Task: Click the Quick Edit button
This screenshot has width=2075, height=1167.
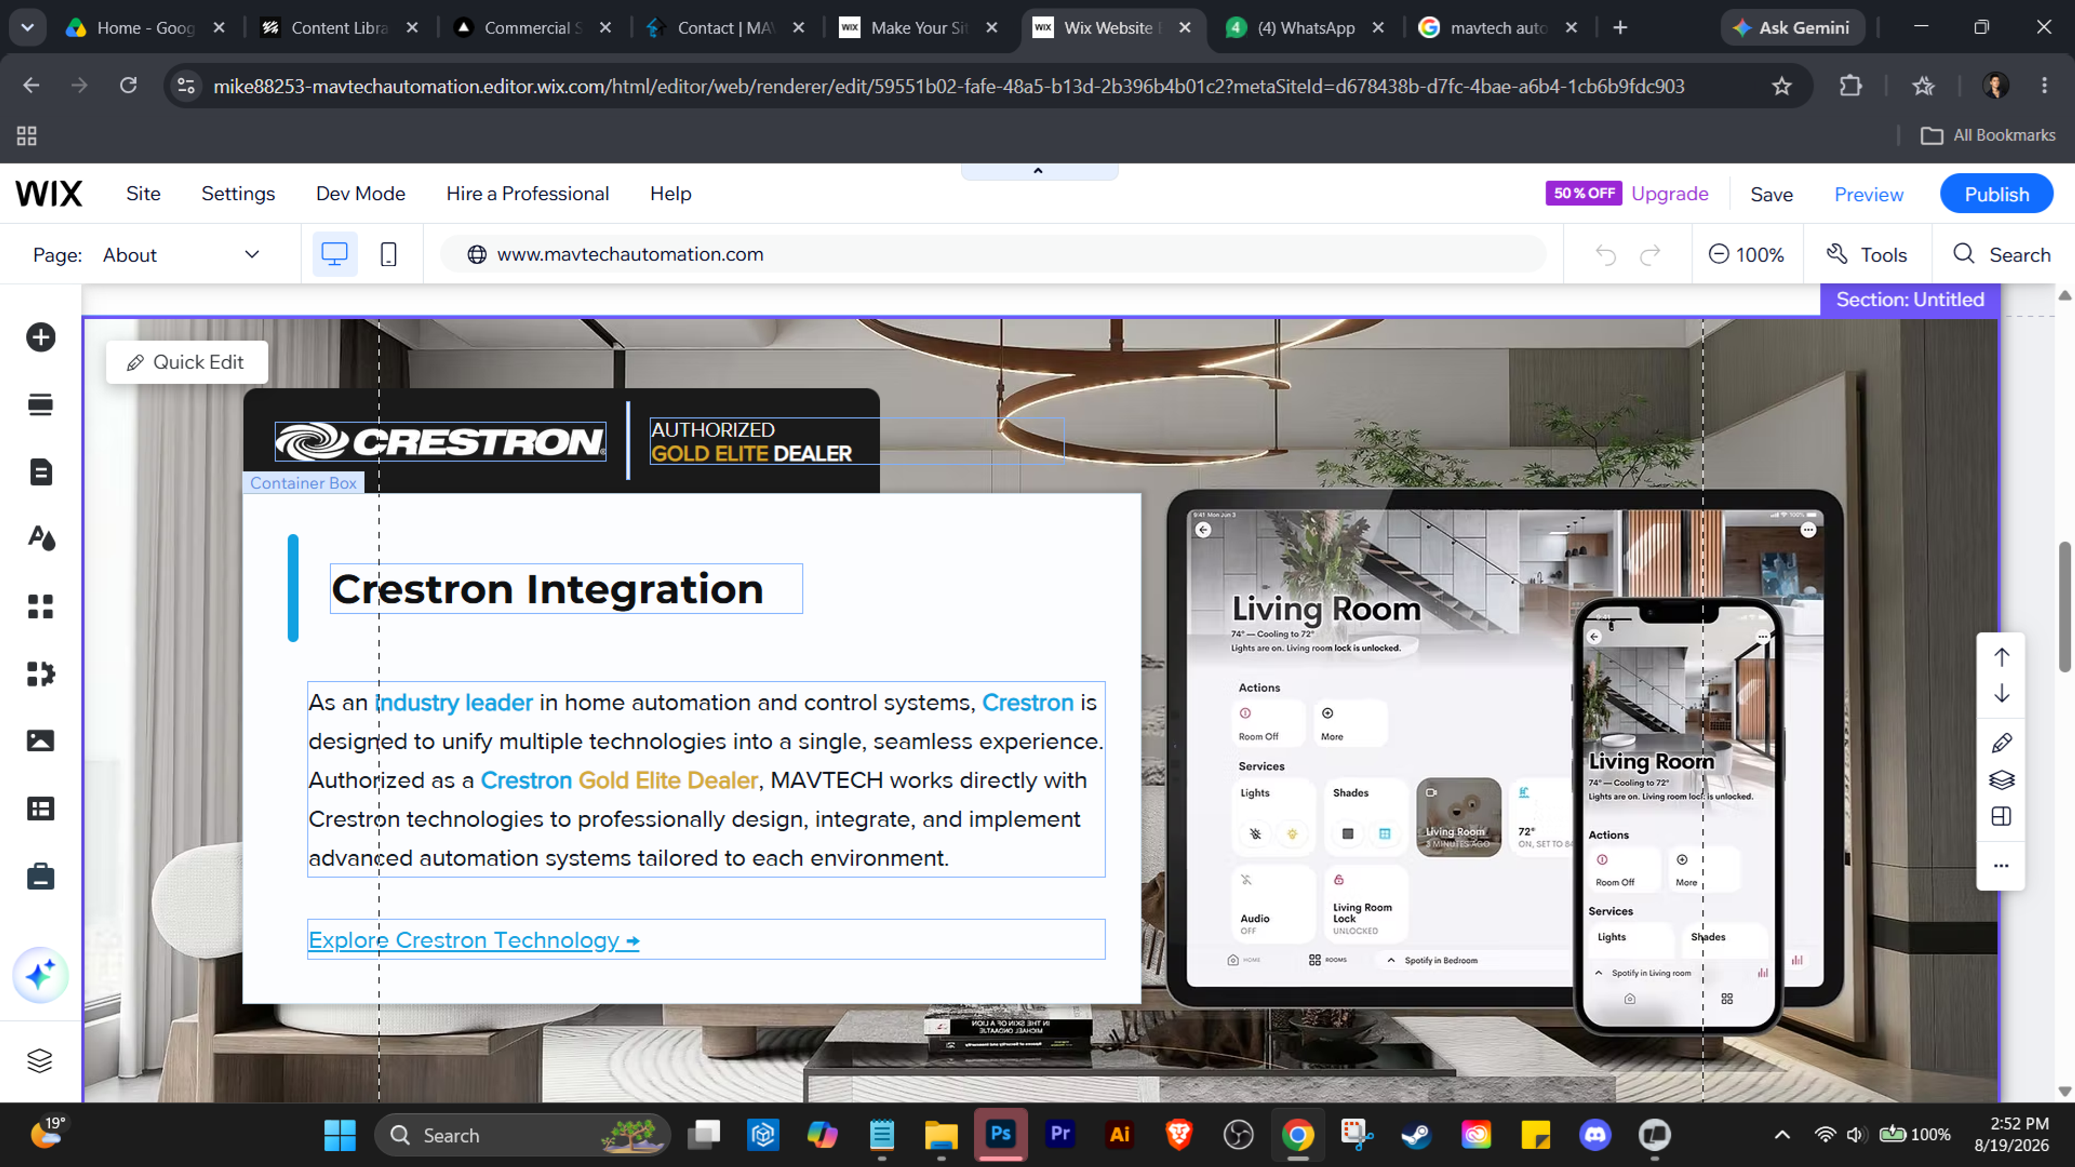Action: tap(186, 363)
